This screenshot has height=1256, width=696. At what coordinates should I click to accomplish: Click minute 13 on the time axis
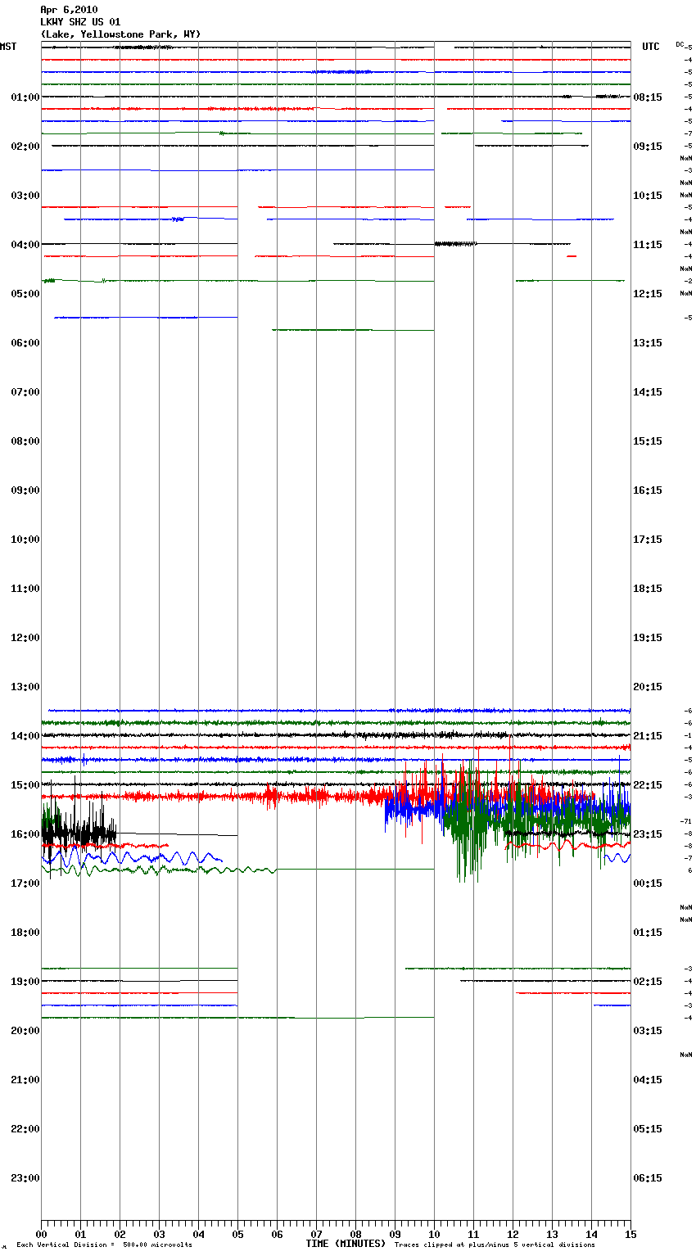tap(553, 1235)
